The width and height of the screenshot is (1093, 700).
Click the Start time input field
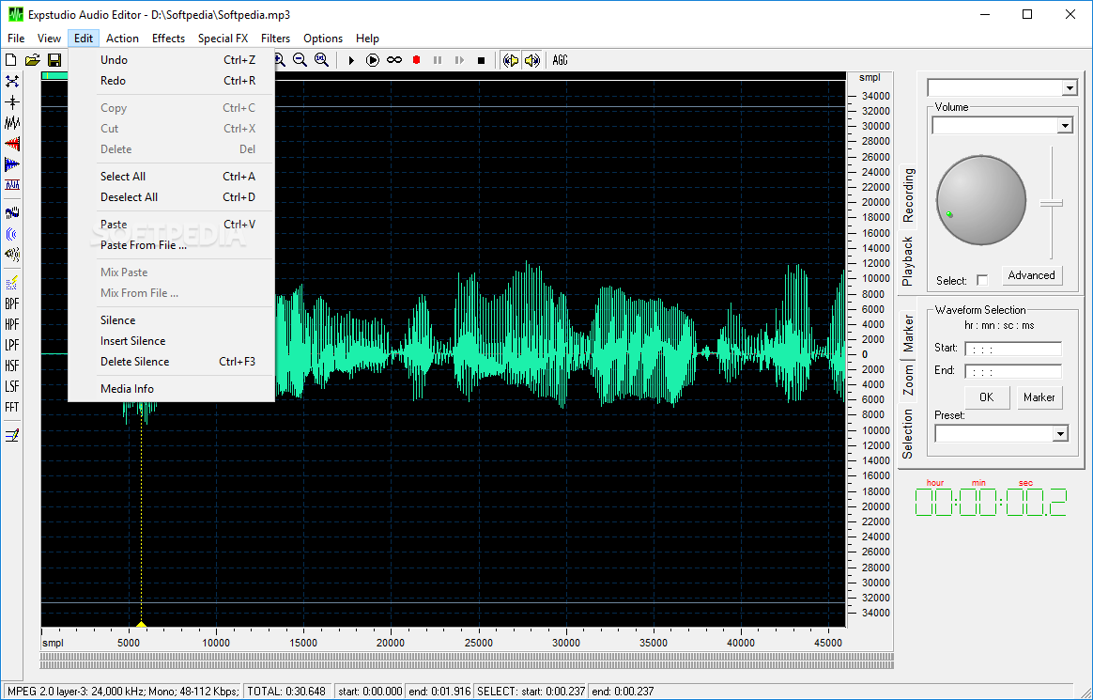point(1013,350)
